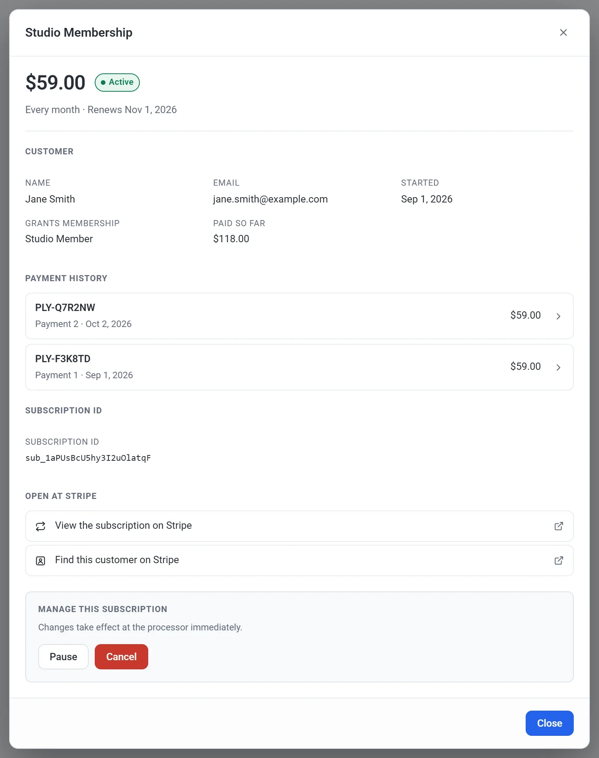The height and width of the screenshot is (758, 599).
Task: Select the subscription ID sub_1aPUsBcU5hy3I2uOlatqF
Action: (x=88, y=458)
